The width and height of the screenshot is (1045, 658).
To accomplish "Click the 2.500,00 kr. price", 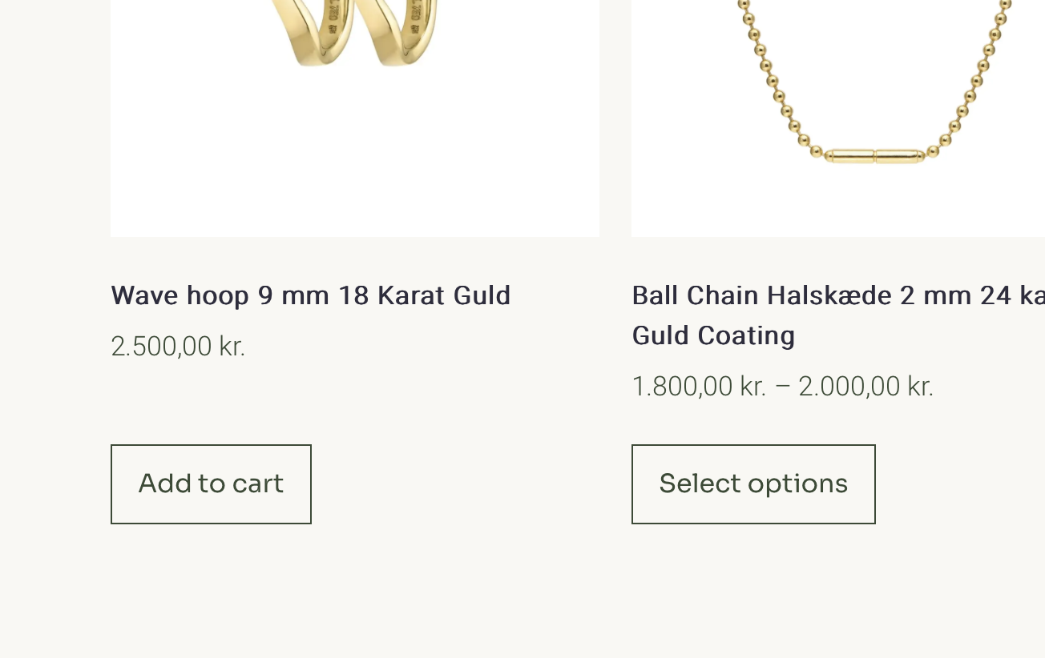I will coord(178,347).
